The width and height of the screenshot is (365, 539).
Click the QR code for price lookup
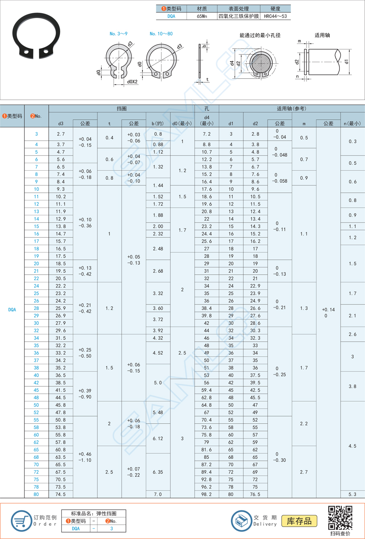[x=340, y=518]
